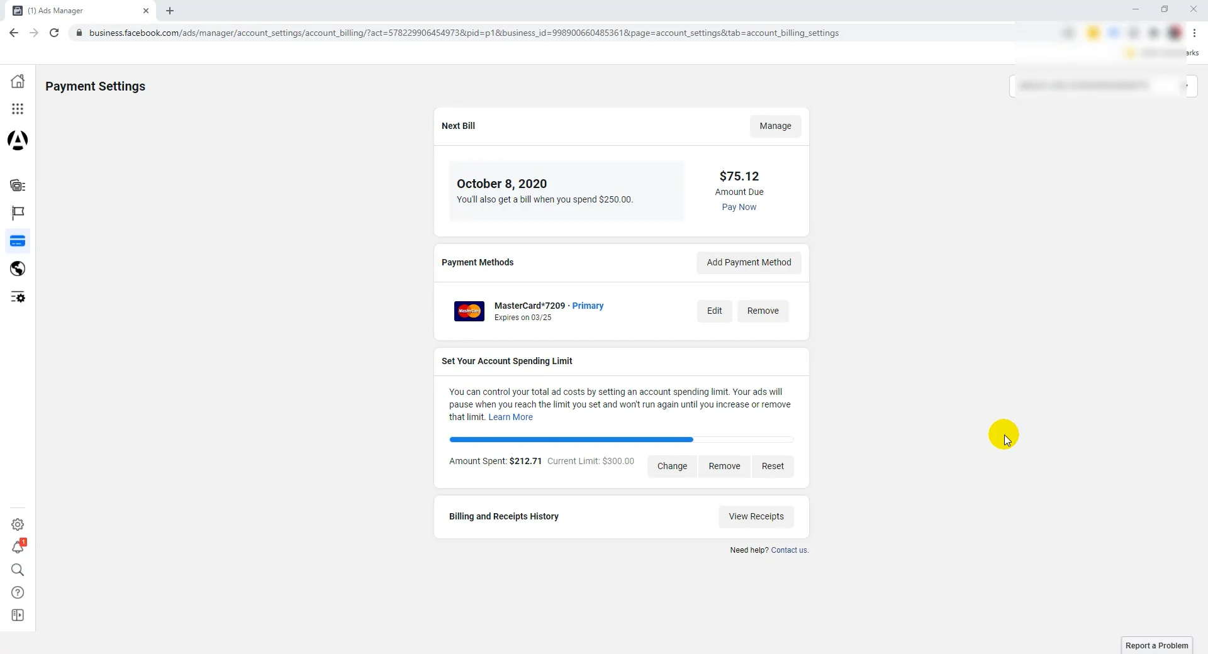
Task: Open the Ad account settings list-gear icon
Action: [x=18, y=297]
